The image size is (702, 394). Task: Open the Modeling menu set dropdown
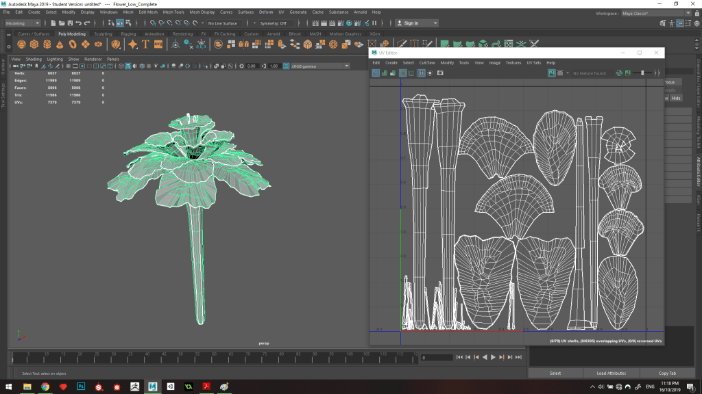click(23, 23)
